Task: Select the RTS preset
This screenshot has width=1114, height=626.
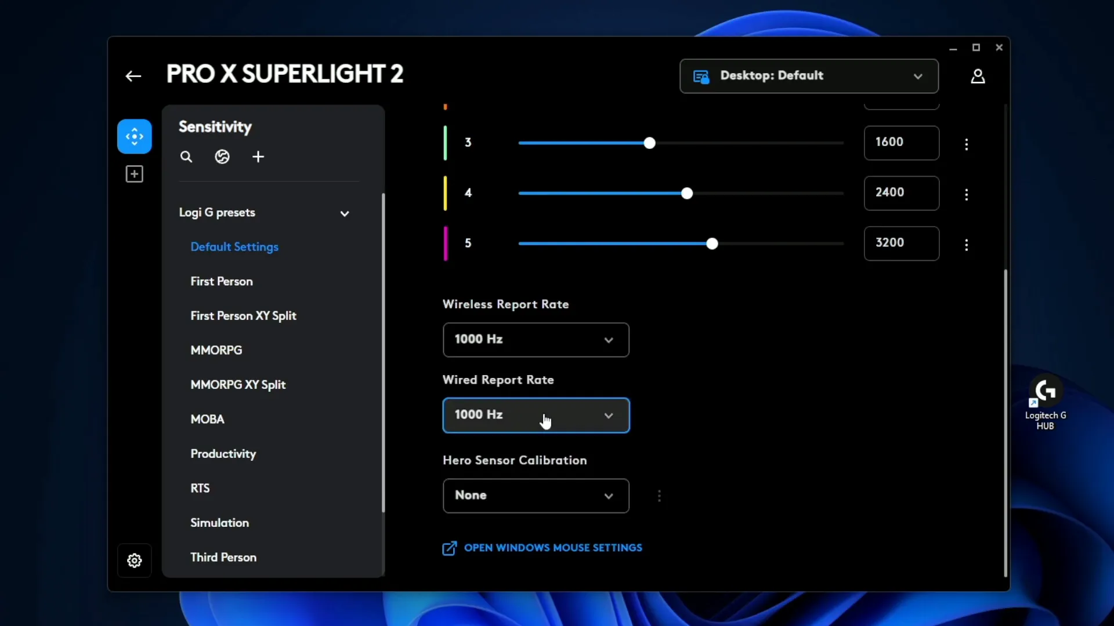Action: click(x=200, y=488)
